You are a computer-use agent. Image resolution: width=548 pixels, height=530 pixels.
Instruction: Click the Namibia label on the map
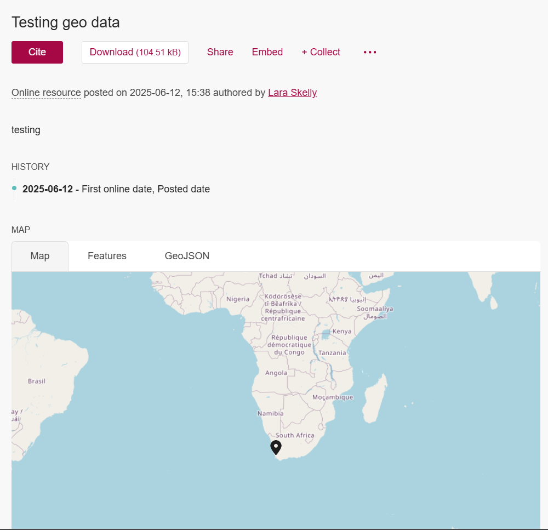point(270,413)
